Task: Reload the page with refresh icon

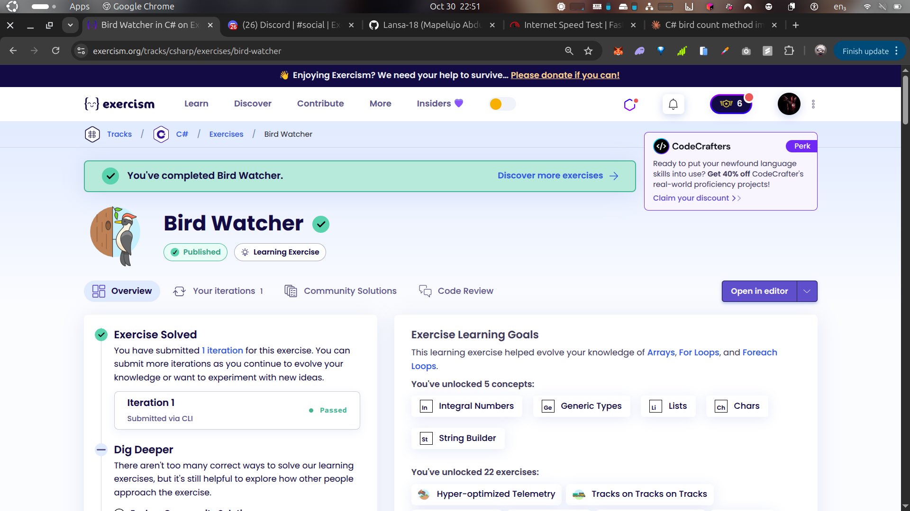Action: click(55, 51)
